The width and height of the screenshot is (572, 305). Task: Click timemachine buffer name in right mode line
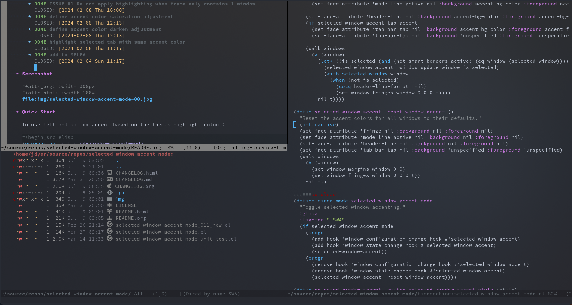[x=481, y=294]
